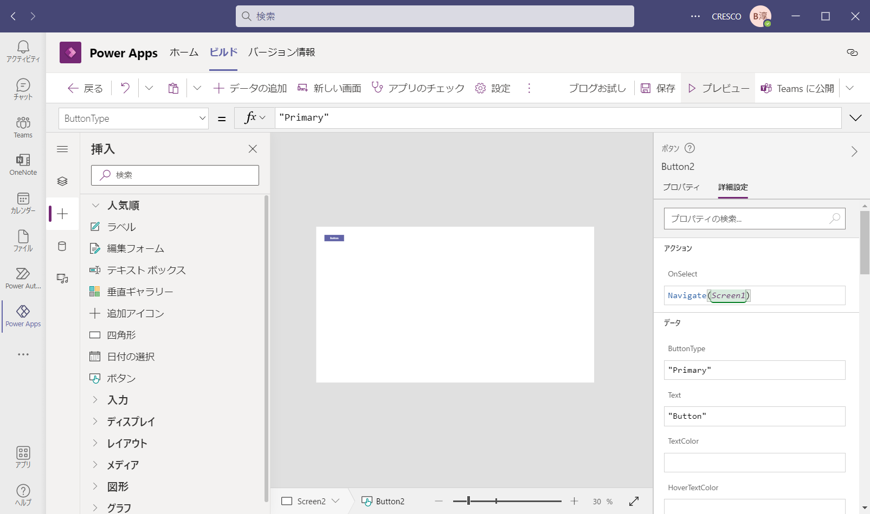
Task: Open Help in the Teams sidebar
Action: coord(23,495)
